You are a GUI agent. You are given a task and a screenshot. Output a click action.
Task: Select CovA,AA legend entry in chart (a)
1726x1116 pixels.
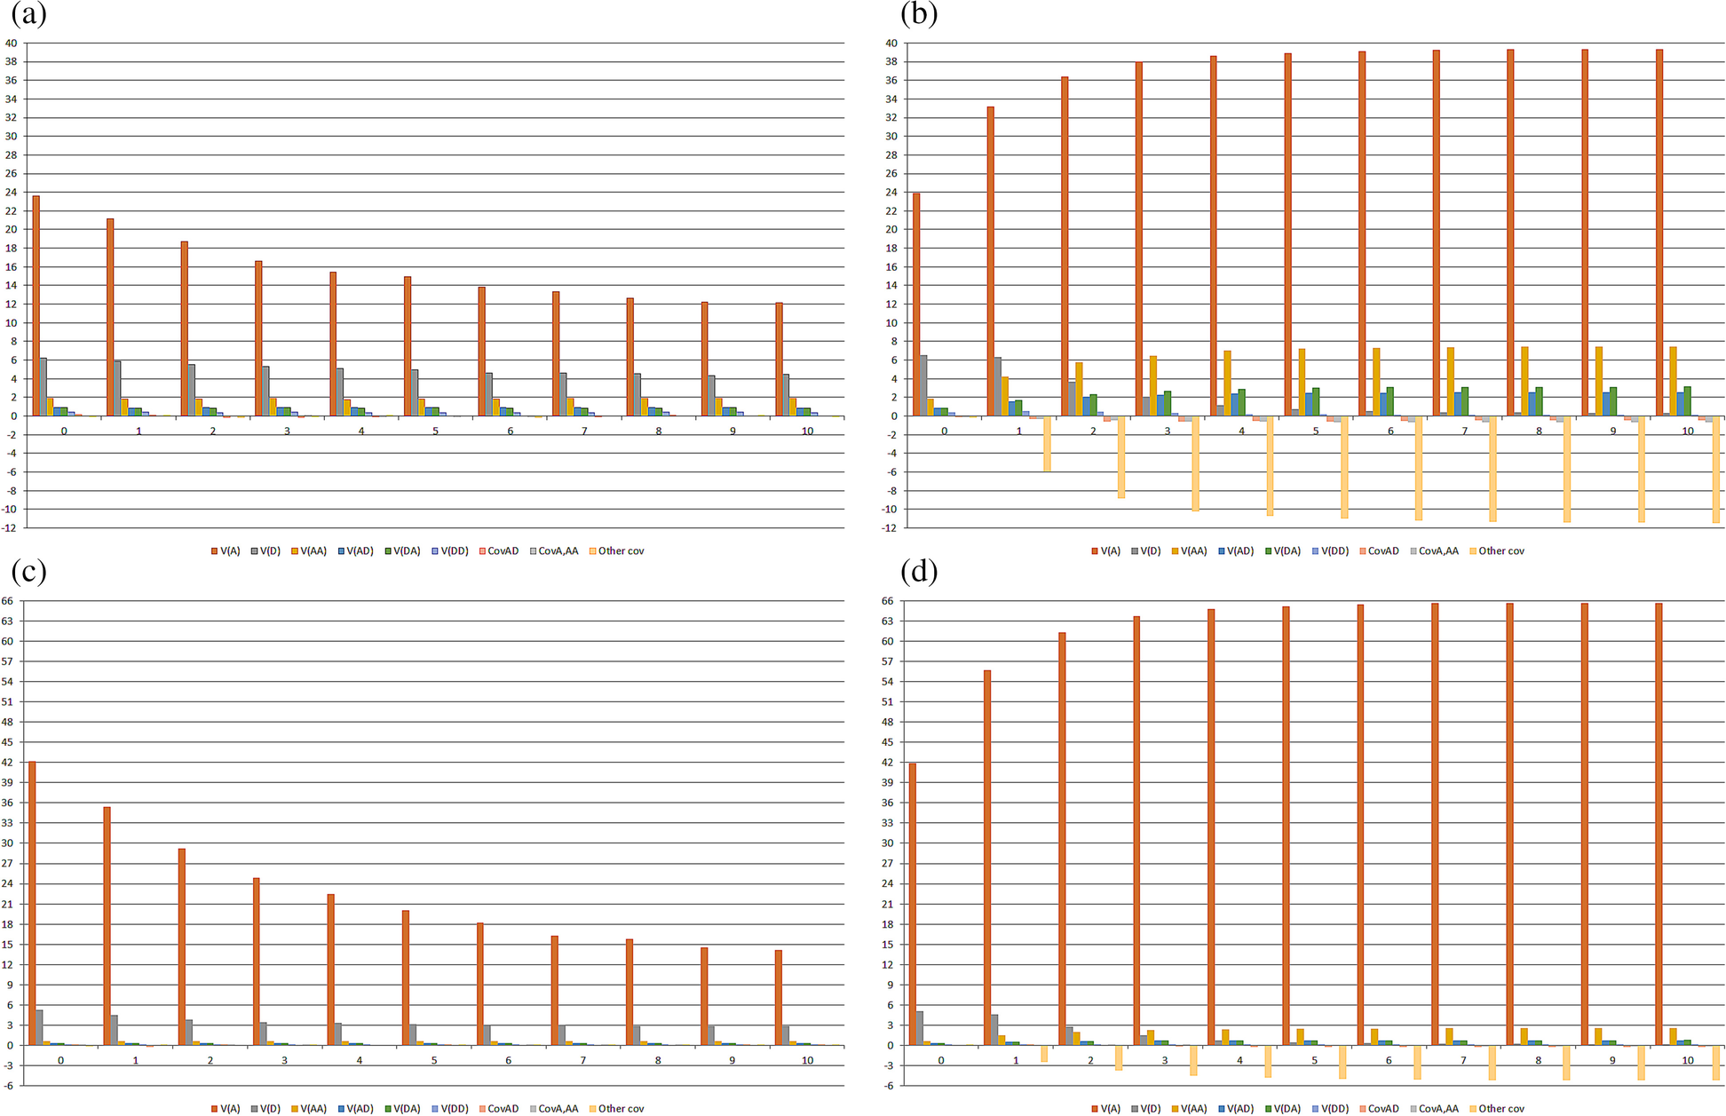click(553, 551)
